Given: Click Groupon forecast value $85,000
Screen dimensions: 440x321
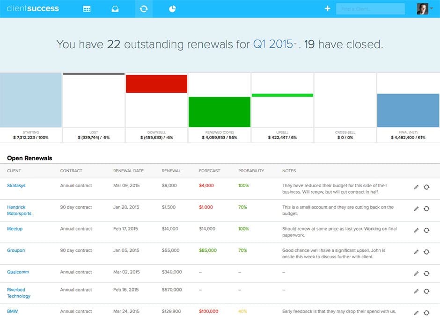Looking at the screenshot, I should tap(208, 250).
